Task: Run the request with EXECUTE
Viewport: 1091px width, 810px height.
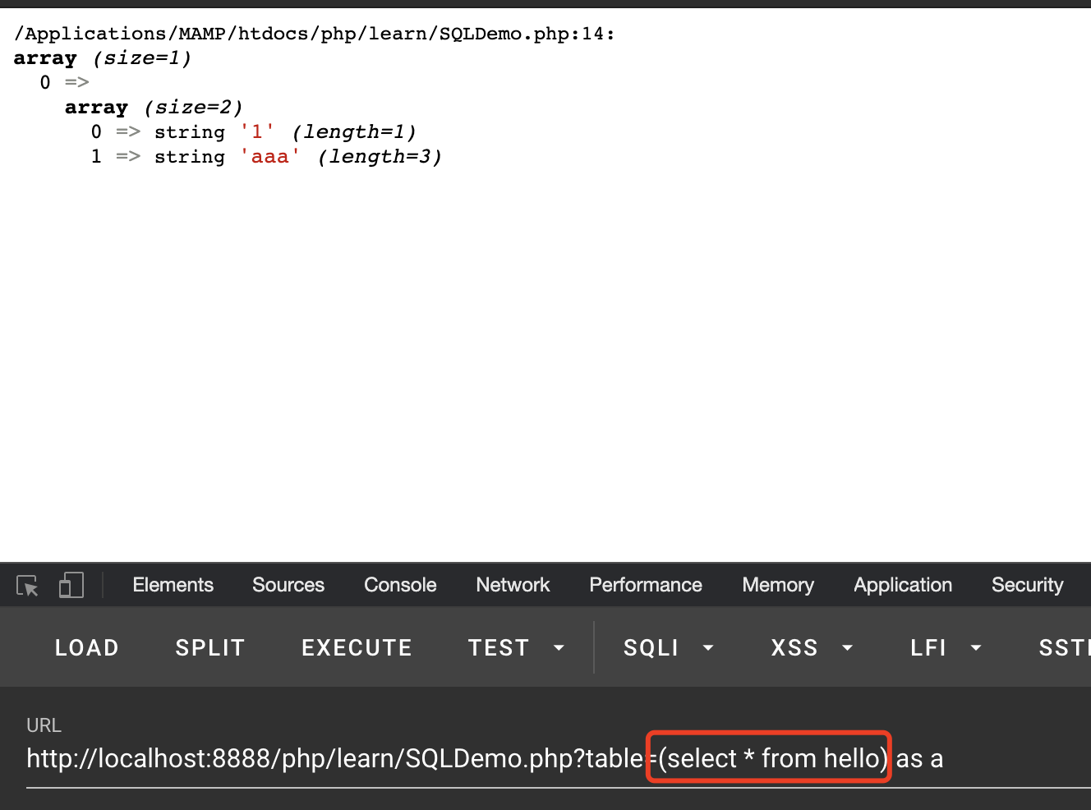Action: click(x=357, y=648)
